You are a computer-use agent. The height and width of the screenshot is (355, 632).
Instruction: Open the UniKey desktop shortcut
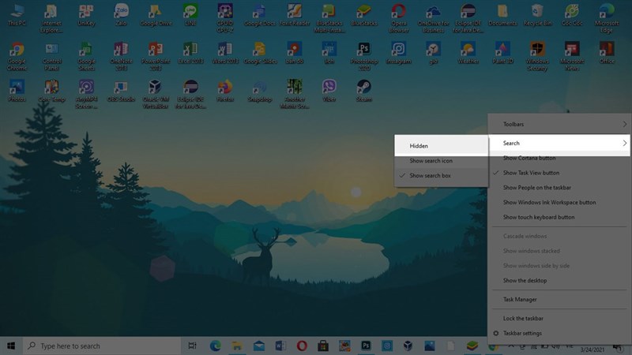click(x=86, y=15)
